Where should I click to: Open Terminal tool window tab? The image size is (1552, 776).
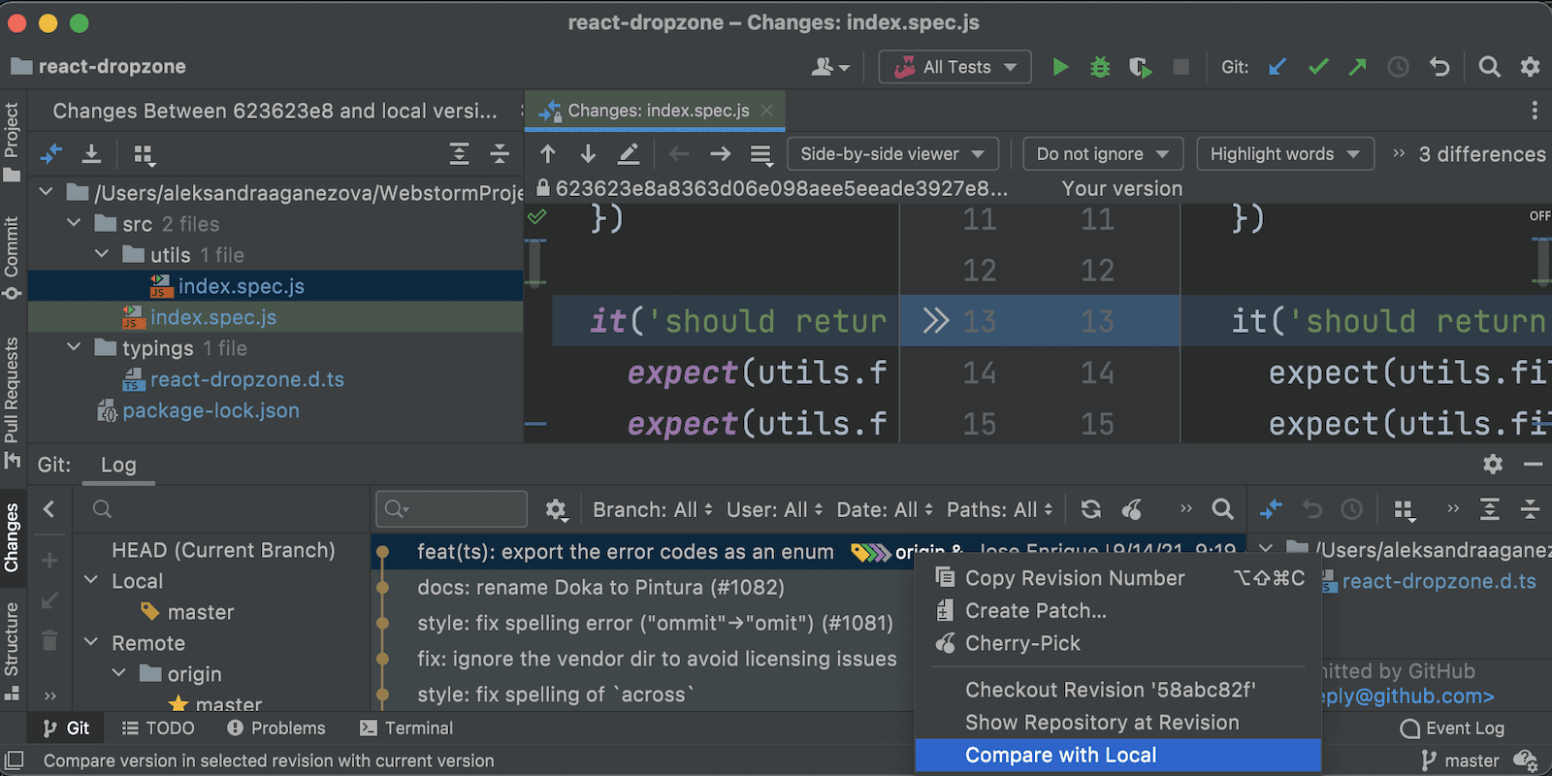(406, 727)
